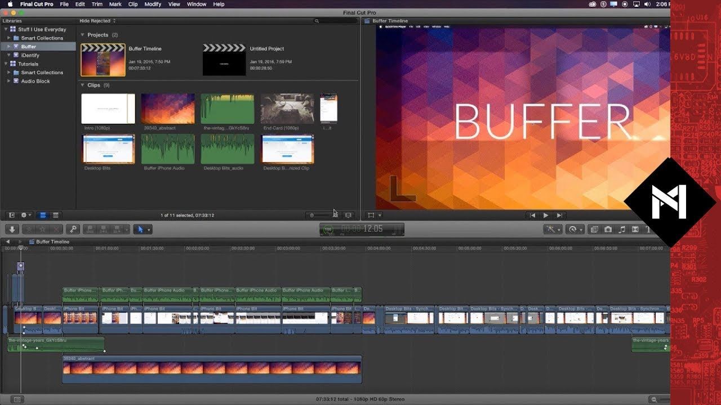The width and height of the screenshot is (721, 405).
Task: Expand the Audio Block event
Action: pos(9,81)
